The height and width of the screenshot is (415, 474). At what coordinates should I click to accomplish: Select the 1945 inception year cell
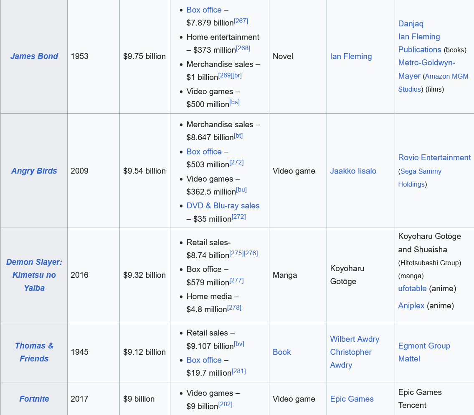pyautogui.click(x=94, y=352)
